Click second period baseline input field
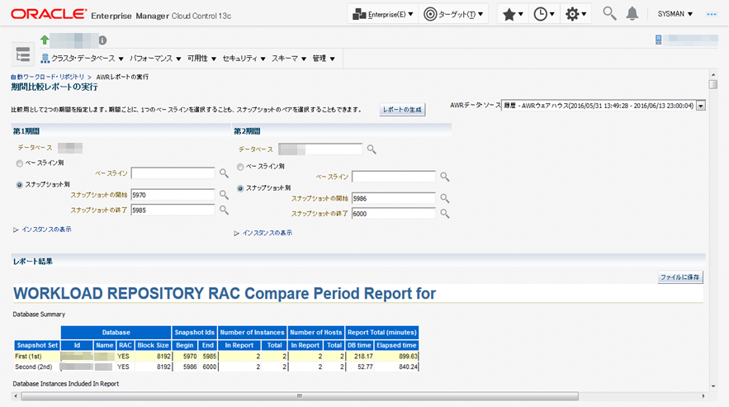This screenshot has height=407, width=729. tap(394, 177)
